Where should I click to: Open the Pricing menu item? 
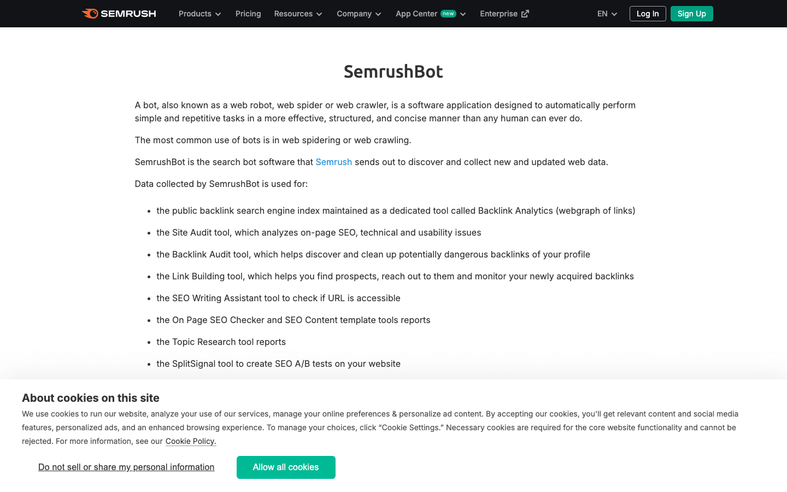[248, 14]
